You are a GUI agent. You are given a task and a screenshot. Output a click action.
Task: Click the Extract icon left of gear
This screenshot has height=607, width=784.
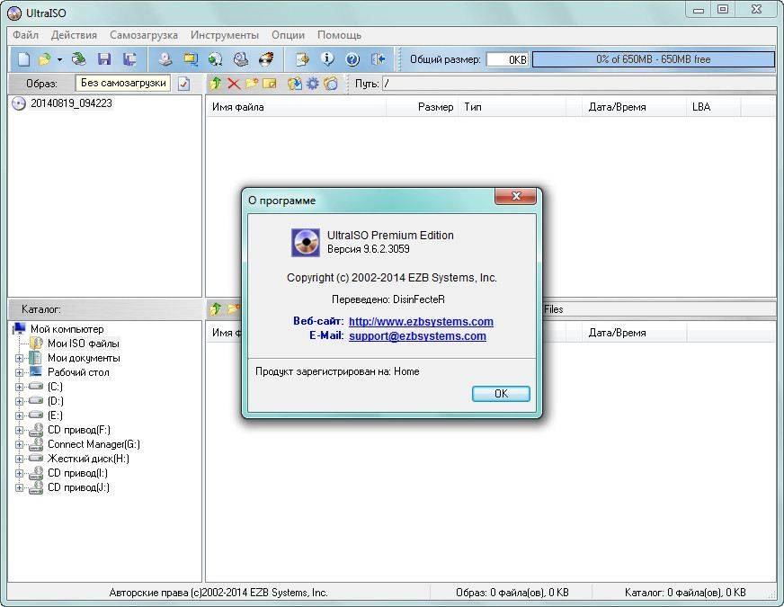[x=295, y=84]
